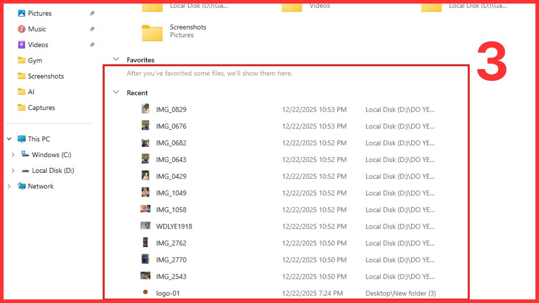Image resolution: width=539 pixels, height=303 pixels.
Task: Select IMG_0643 thumbnail in Recent
Action: click(145, 159)
